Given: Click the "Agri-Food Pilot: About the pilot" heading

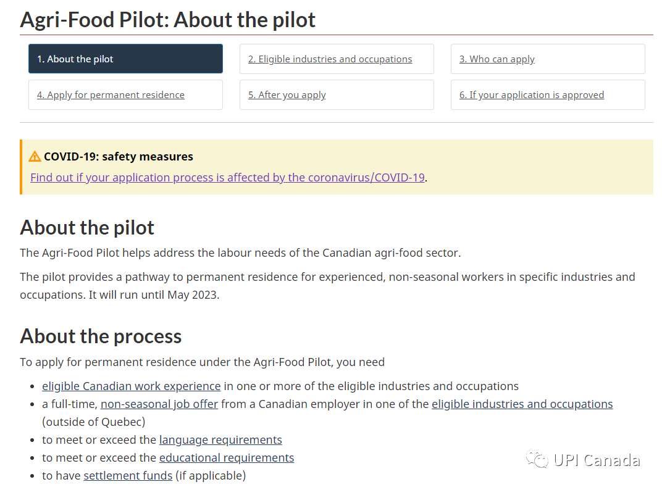Looking at the screenshot, I should tap(167, 20).
